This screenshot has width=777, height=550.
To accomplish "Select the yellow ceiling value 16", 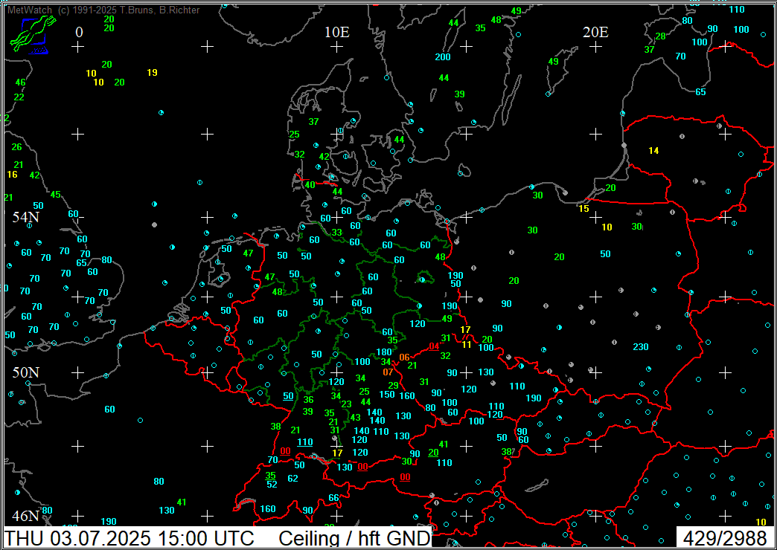I will pos(12,174).
